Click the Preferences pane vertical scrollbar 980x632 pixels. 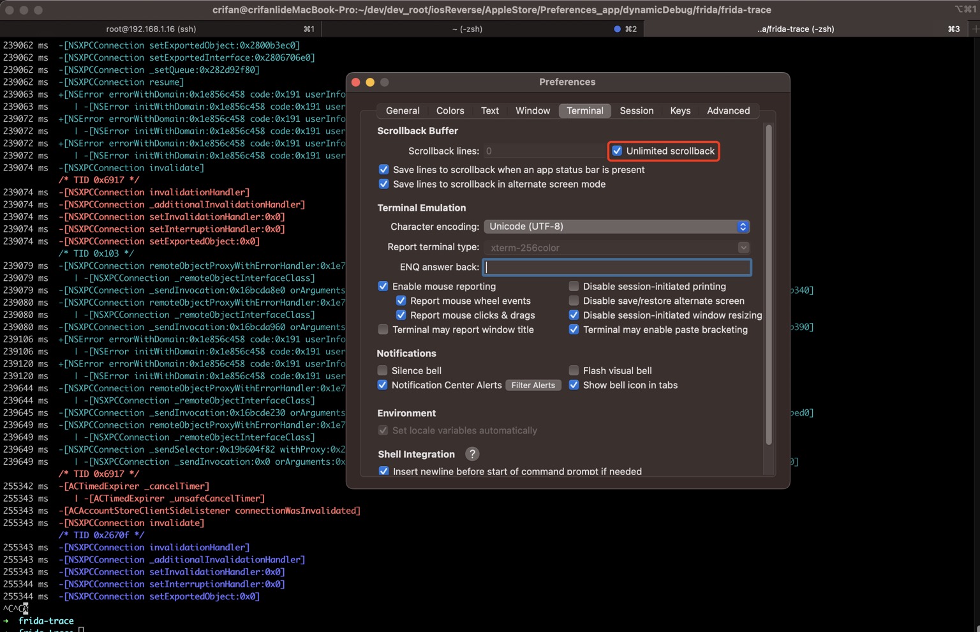(x=769, y=284)
